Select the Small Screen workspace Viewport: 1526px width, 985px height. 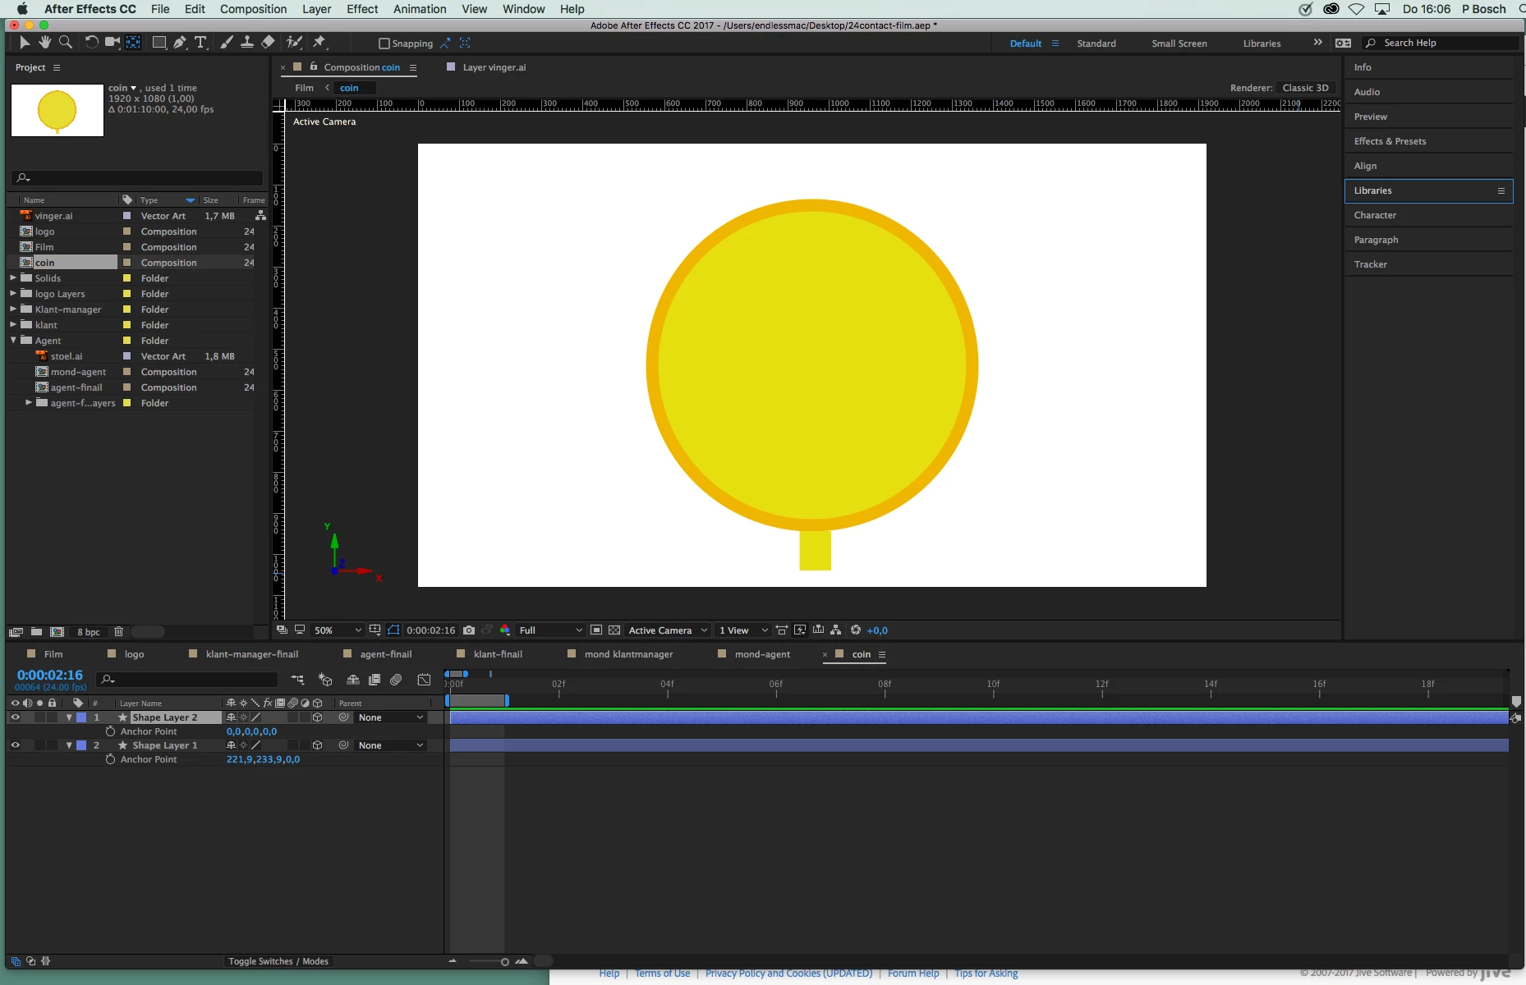pos(1179,44)
